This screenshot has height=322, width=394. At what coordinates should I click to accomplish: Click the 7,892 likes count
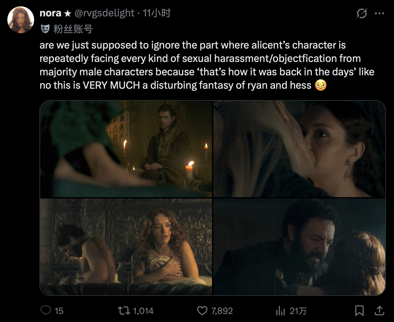pos(222,311)
